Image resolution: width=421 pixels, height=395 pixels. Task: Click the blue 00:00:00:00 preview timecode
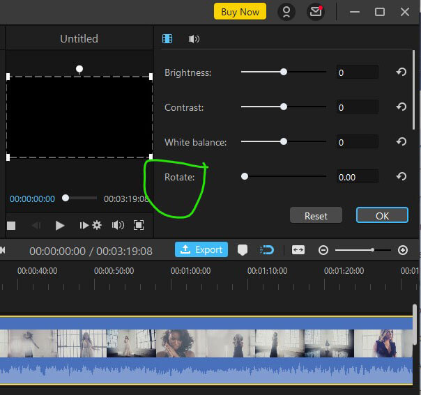pyautogui.click(x=32, y=199)
